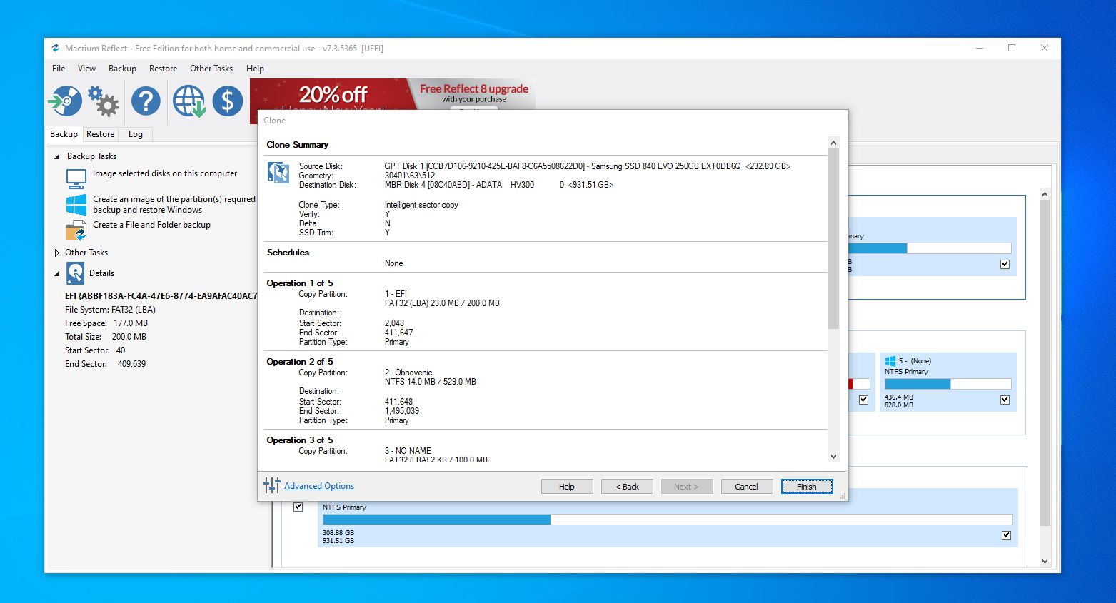Open the Advanced Options link

[319, 486]
